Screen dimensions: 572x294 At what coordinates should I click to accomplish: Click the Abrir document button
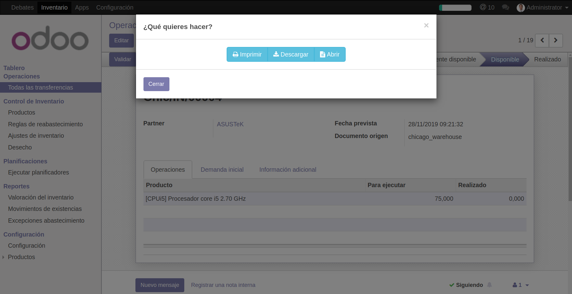click(x=330, y=54)
